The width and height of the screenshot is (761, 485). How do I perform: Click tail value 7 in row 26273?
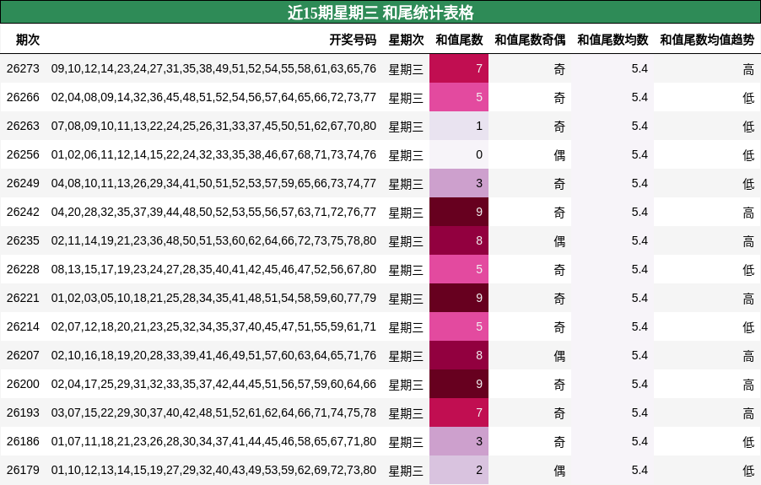coord(459,69)
